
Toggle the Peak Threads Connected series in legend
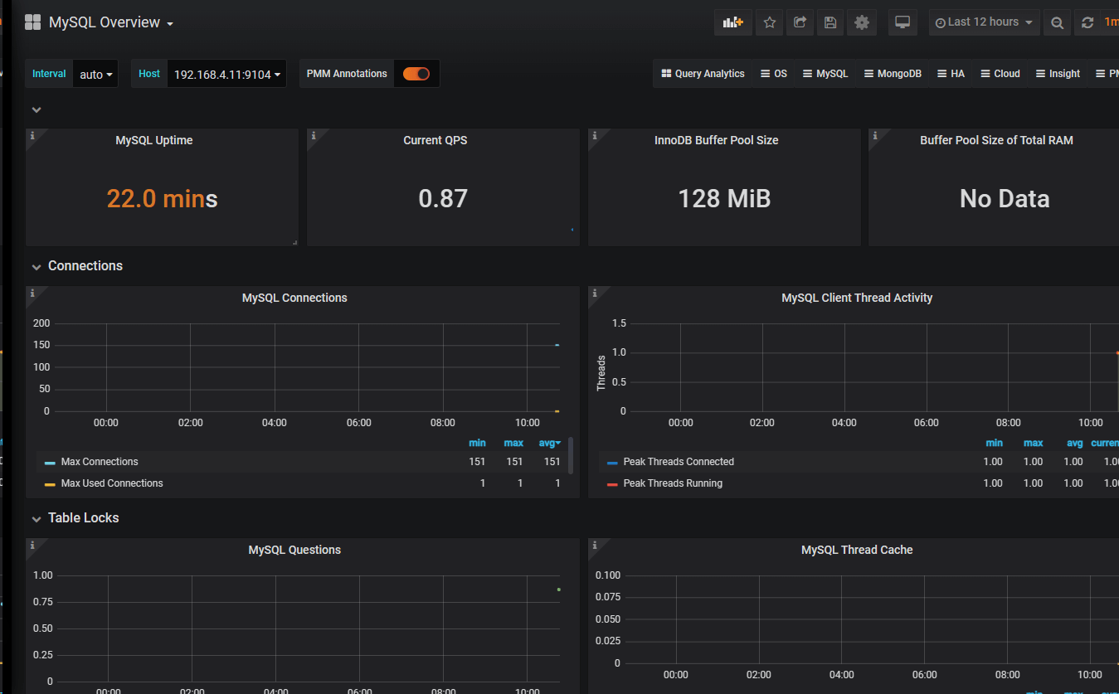(679, 462)
